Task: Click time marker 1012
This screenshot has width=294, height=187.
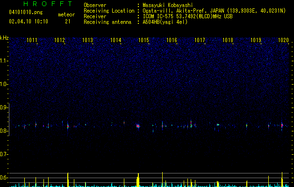Action: point(59,40)
